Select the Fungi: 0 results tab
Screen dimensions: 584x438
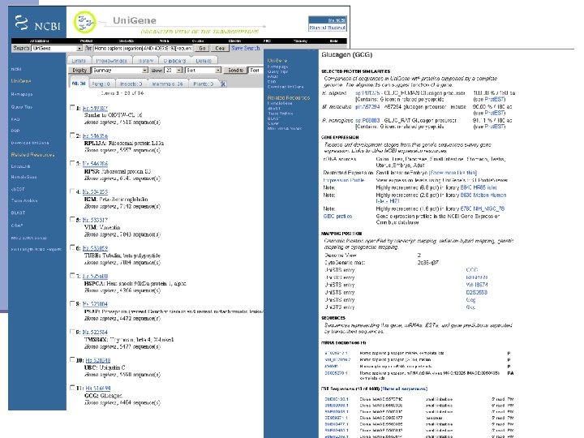click(x=101, y=84)
